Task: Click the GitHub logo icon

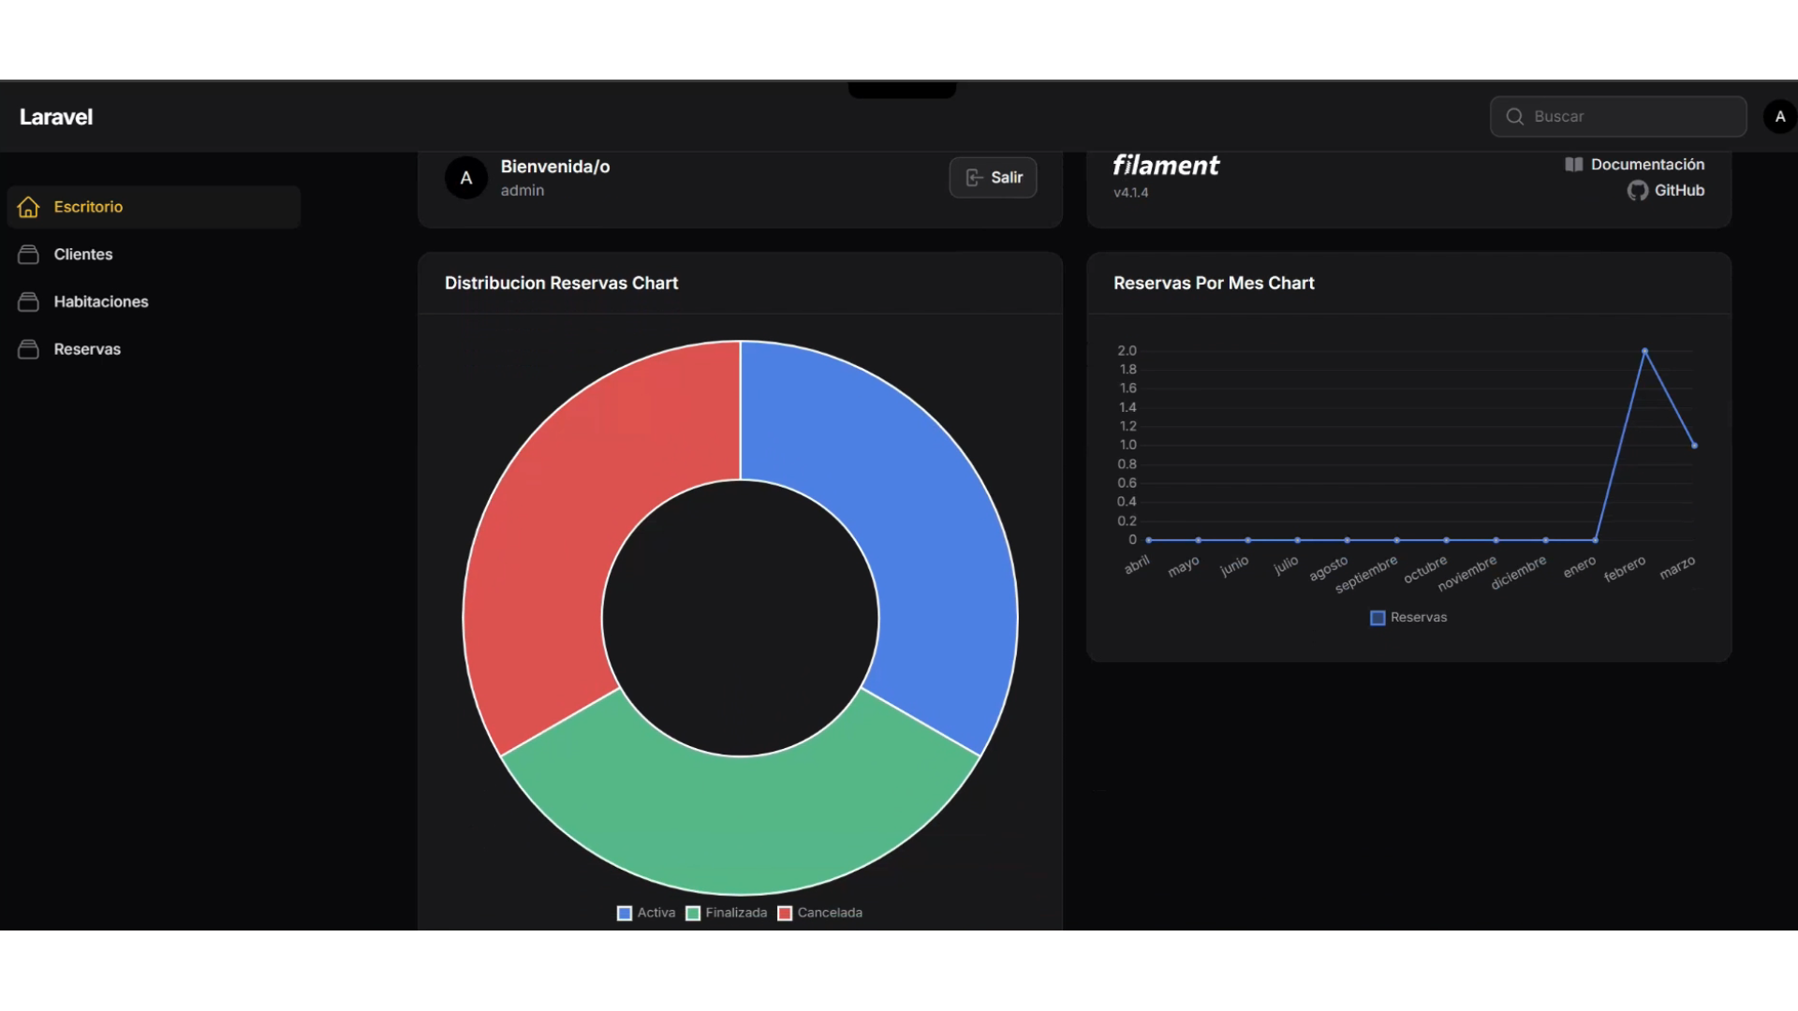Action: tap(1637, 191)
